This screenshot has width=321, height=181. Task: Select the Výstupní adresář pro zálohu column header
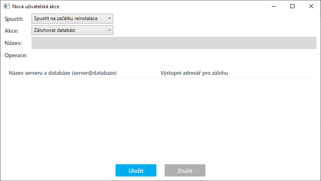(194, 73)
